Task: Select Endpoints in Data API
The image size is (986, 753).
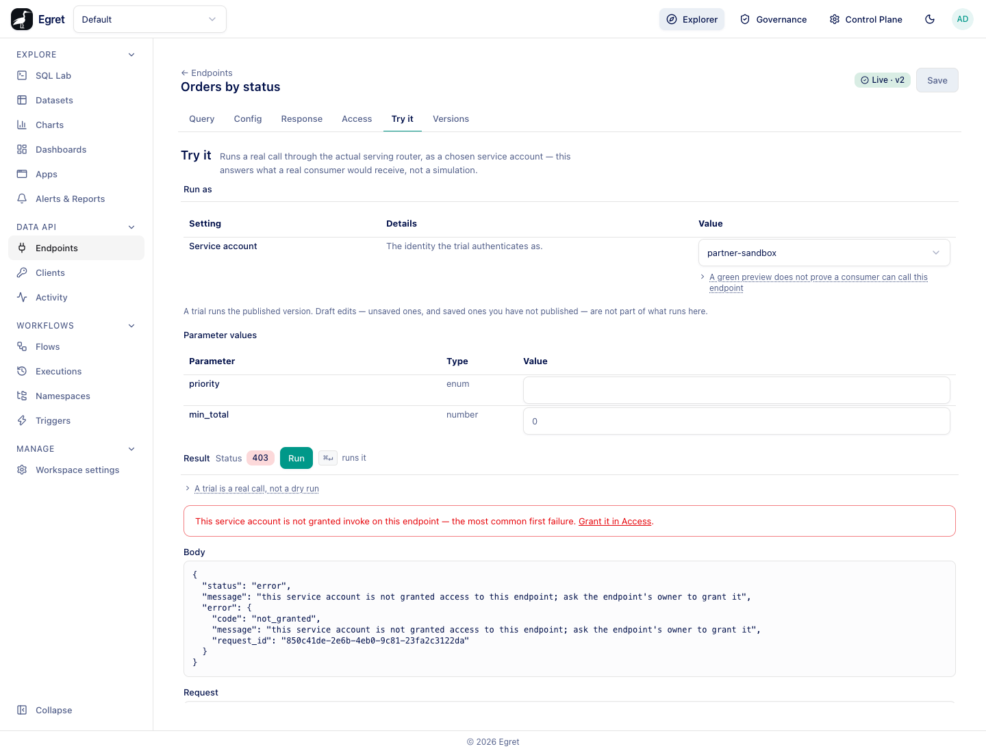Action: tap(76, 248)
